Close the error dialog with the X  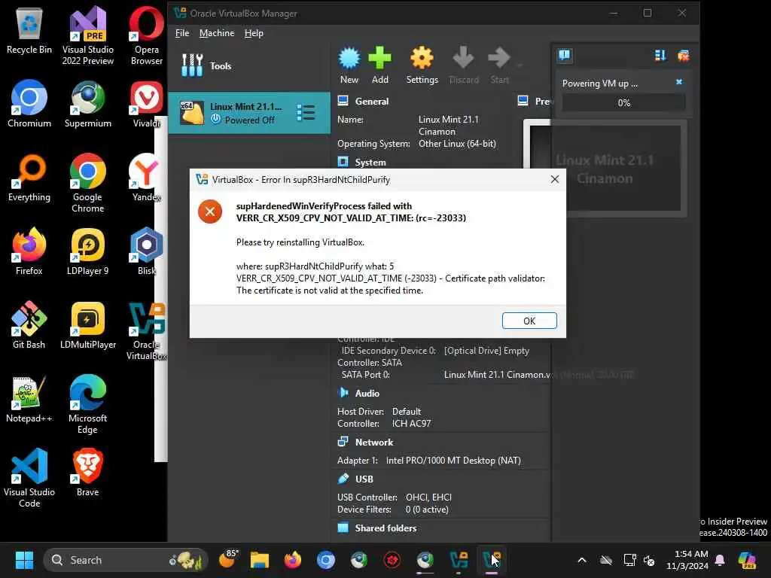coord(555,179)
